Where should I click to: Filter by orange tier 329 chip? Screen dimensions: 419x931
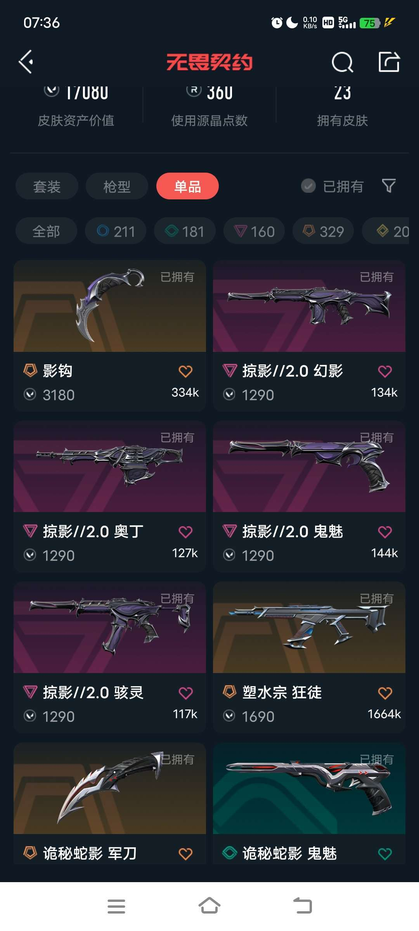323,231
